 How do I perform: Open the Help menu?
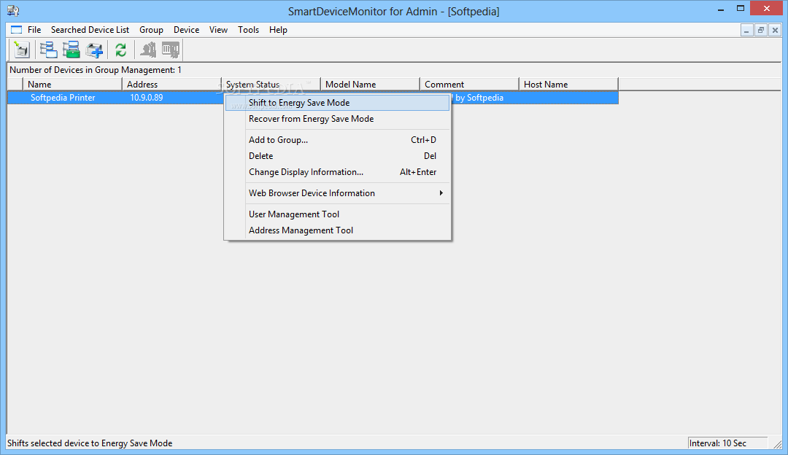coord(278,30)
